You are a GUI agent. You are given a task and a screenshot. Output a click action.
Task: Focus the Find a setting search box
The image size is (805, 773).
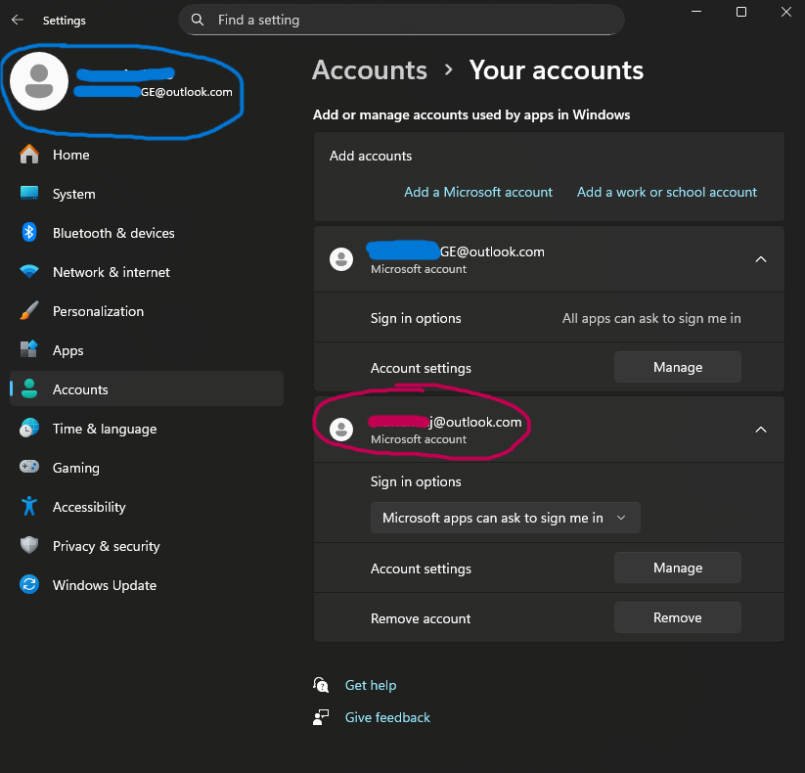click(401, 20)
